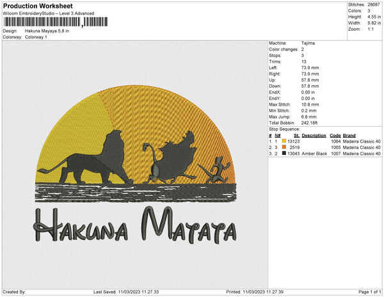Click the 'Amber Black' description

pyautogui.click(x=314, y=154)
